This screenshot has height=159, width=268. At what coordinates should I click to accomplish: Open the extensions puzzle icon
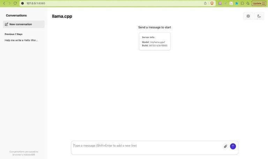tap(242, 3)
